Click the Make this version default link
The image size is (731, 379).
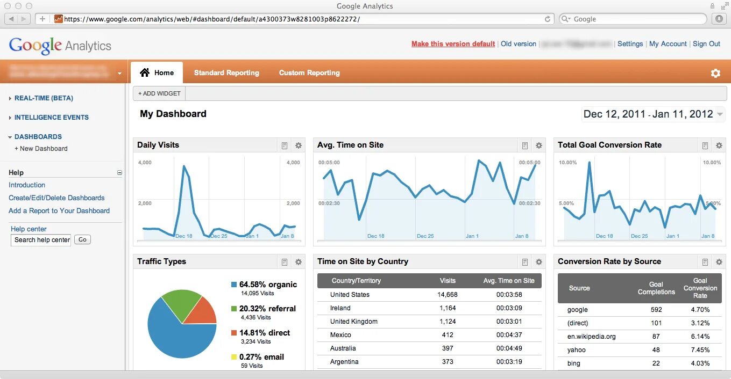pyautogui.click(x=453, y=43)
